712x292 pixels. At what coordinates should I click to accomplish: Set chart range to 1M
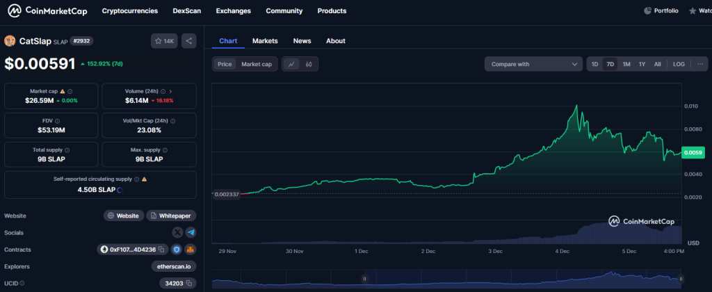point(626,64)
